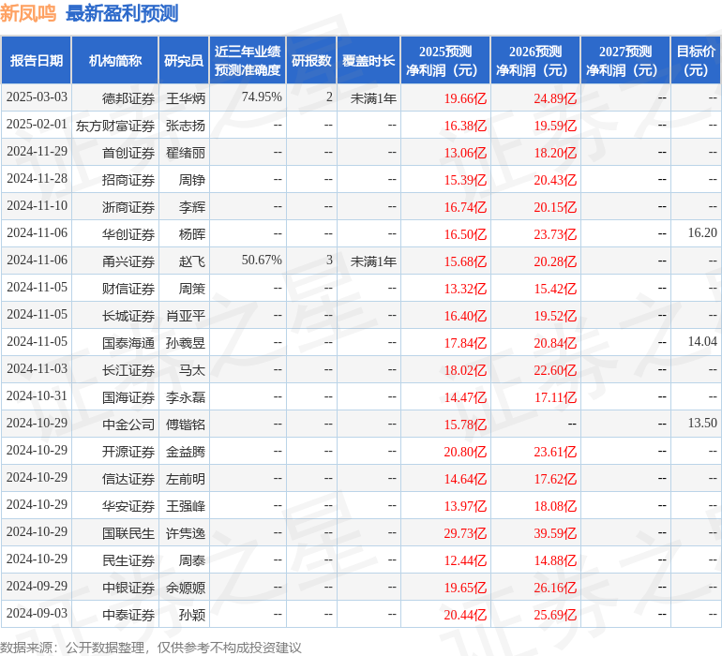Click researcher name 翟绪丽
The image size is (722, 656).
[x=186, y=153]
